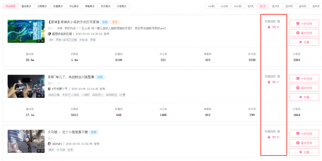Choose the 6小时 time range

point(211,6)
